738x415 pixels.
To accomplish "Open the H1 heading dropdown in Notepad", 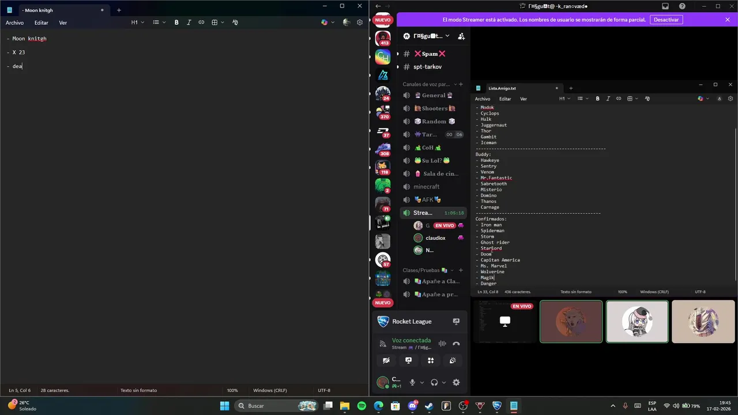I will [x=137, y=22].
